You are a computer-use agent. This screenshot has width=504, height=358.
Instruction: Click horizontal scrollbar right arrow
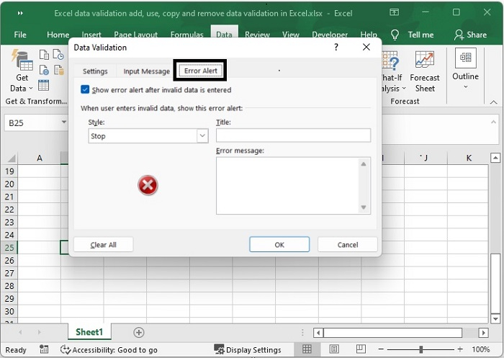click(483, 332)
